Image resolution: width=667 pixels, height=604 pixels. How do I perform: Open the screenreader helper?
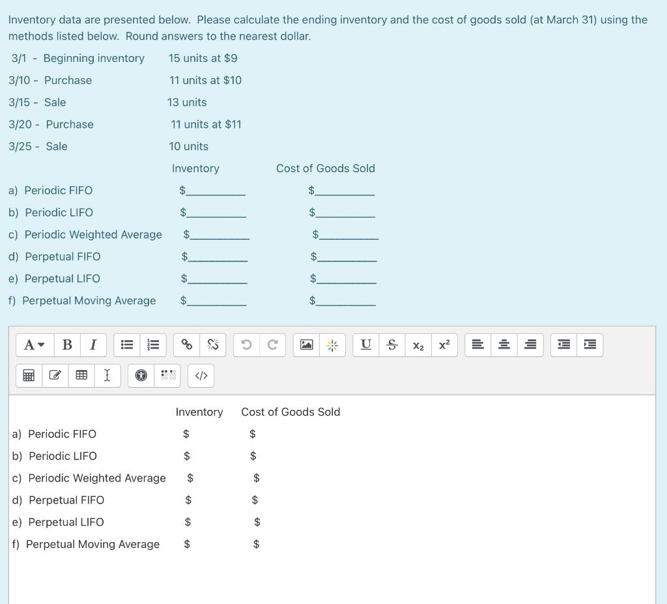click(168, 375)
